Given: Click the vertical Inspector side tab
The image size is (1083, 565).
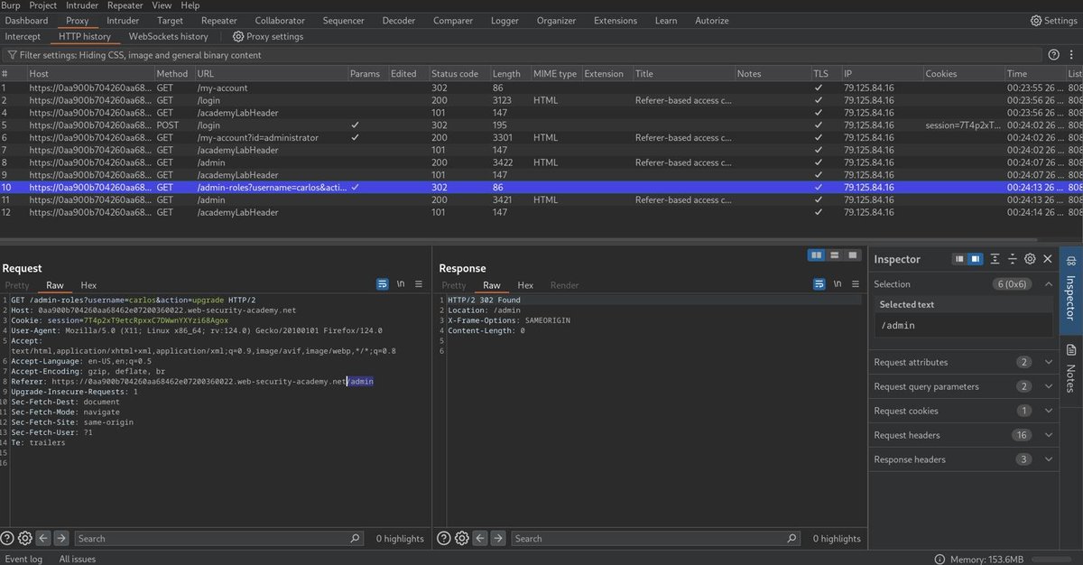Looking at the screenshot, I should (x=1071, y=290).
